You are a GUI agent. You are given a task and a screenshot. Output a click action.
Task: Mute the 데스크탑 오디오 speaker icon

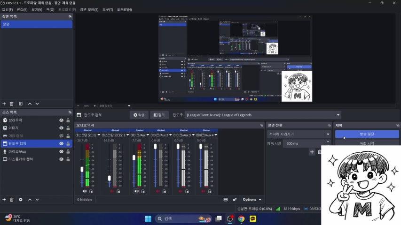pos(85,191)
